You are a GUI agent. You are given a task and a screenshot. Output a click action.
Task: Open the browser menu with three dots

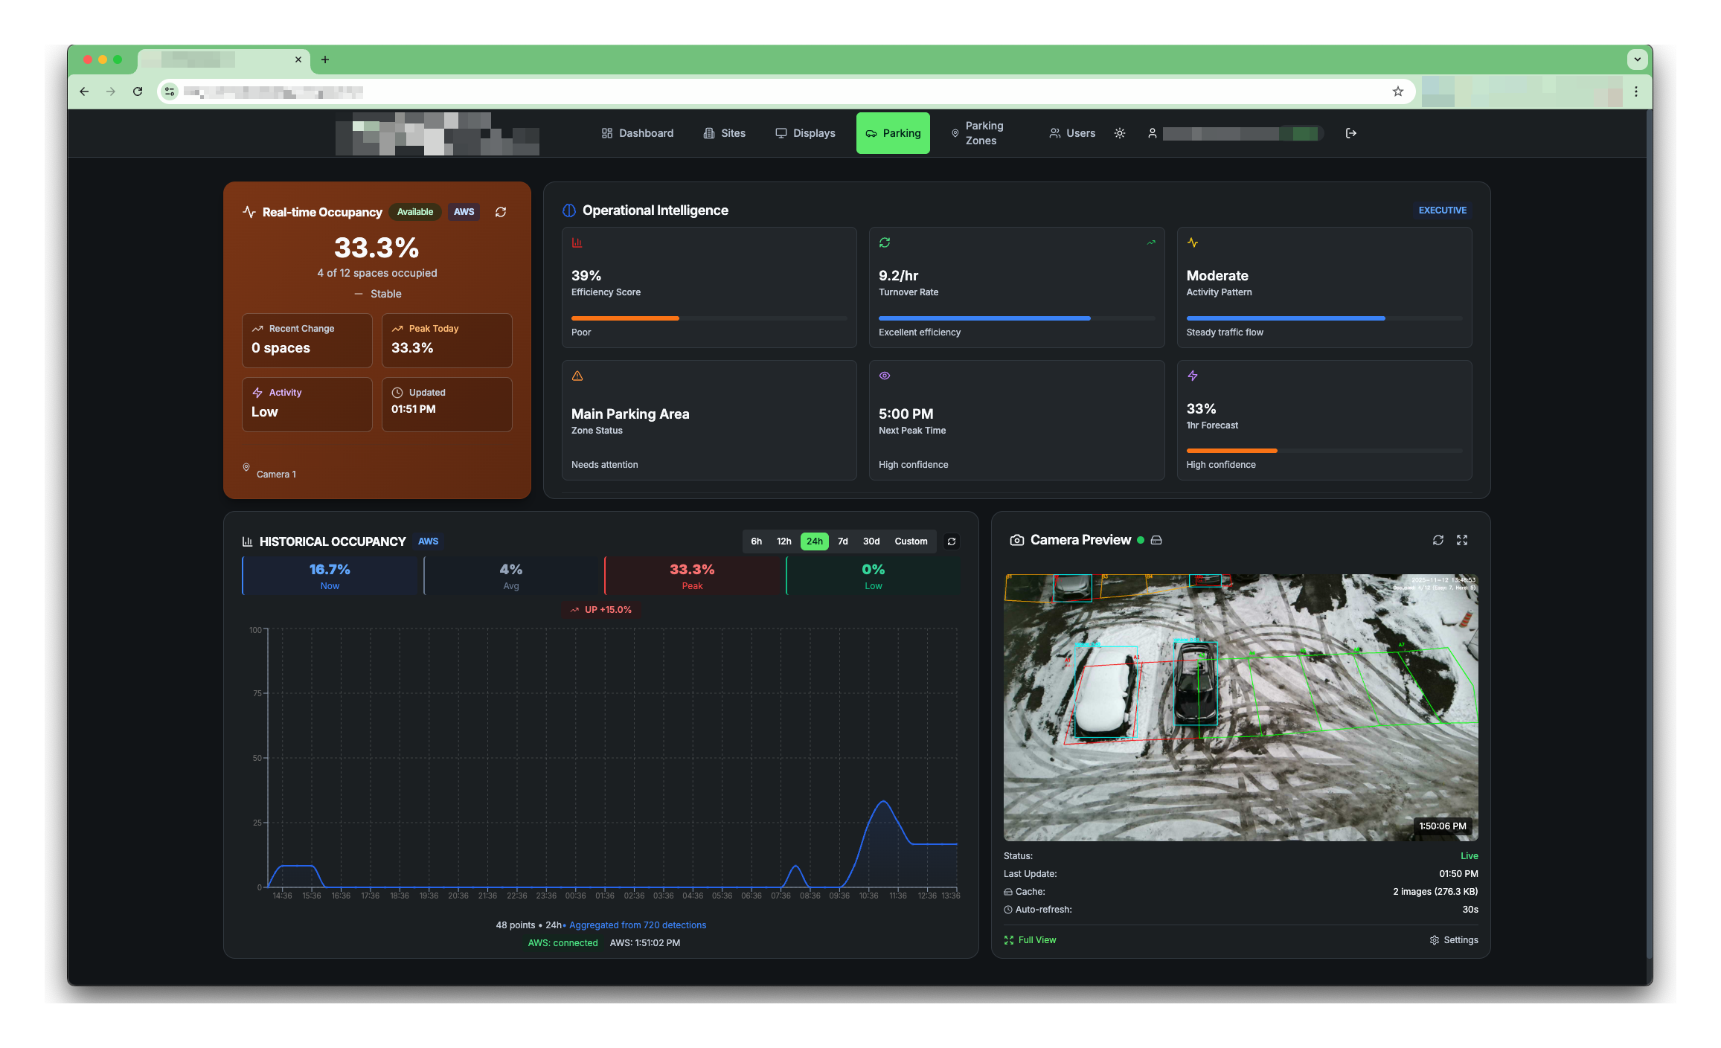pyautogui.click(x=1635, y=91)
